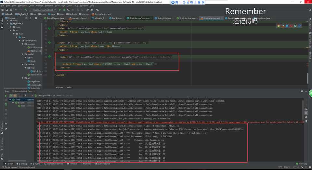312x170 pixels.
Task: Click the gutter arrow beside select list6
Action: (50, 56)
